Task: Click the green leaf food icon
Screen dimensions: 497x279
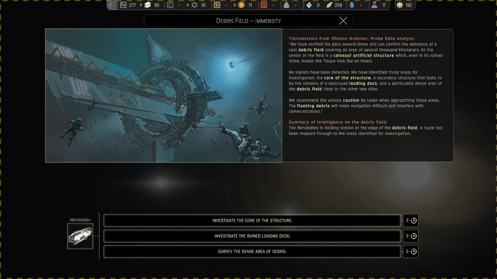Action: click(329, 5)
